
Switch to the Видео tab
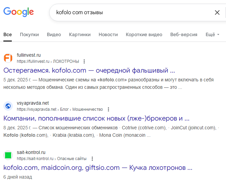[x=54, y=34]
